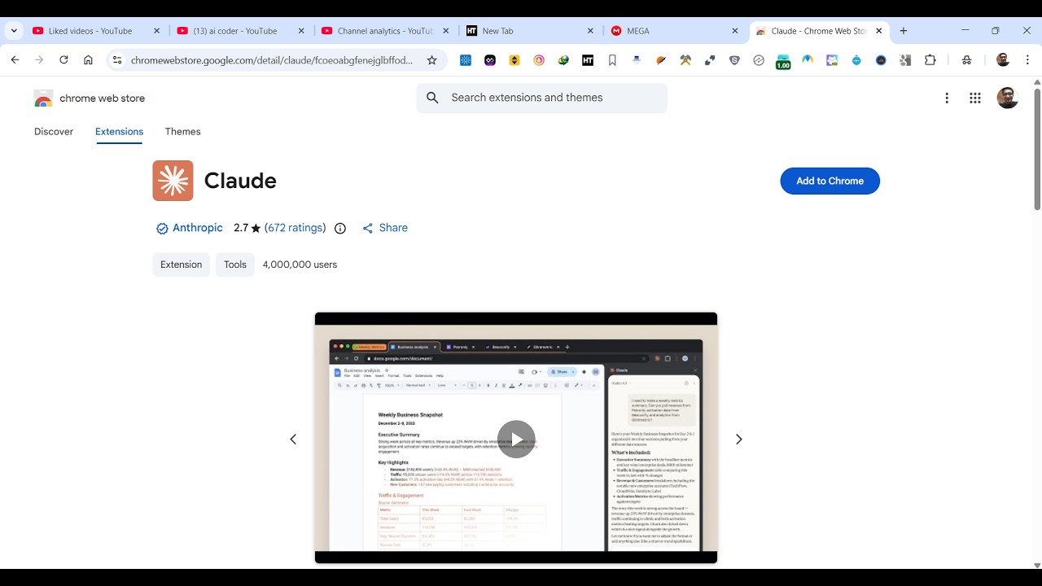
Task: Click the HT extension icon in toolbar
Action: tap(588, 60)
